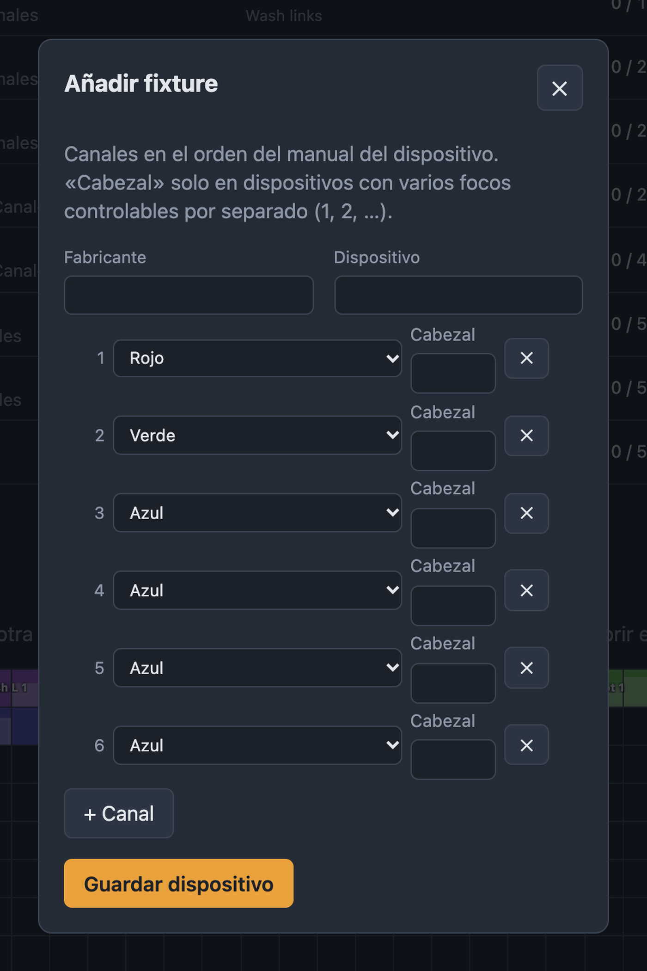Image resolution: width=647 pixels, height=971 pixels.
Task: Click Guardar dispositivo button
Action: 178,884
